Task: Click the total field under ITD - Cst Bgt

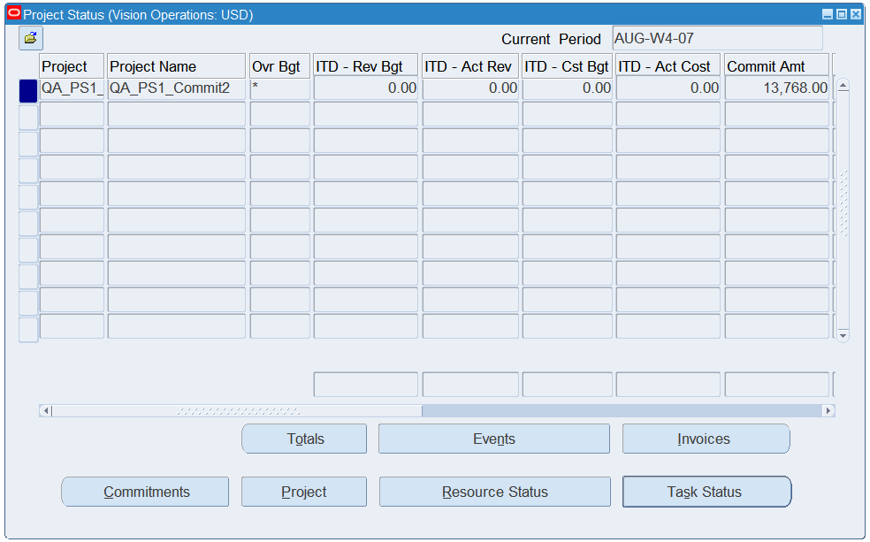Action: pyautogui.click(x=567, y=385)
